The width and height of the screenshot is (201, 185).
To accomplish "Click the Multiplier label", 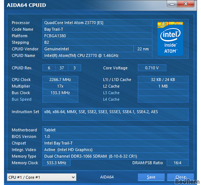I will click(x=21, y=86).
